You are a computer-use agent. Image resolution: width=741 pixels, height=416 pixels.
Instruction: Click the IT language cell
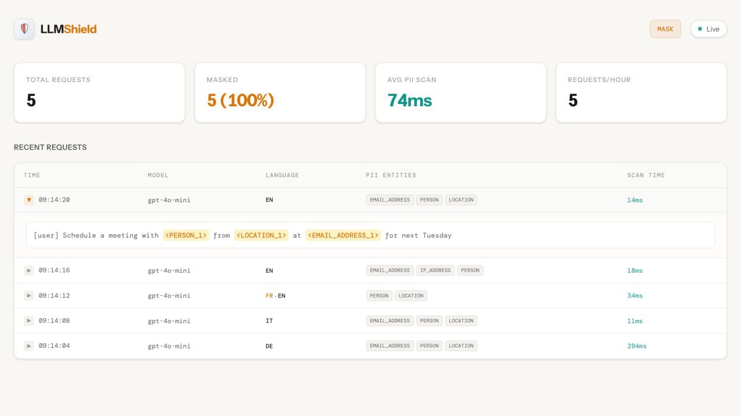269,321
